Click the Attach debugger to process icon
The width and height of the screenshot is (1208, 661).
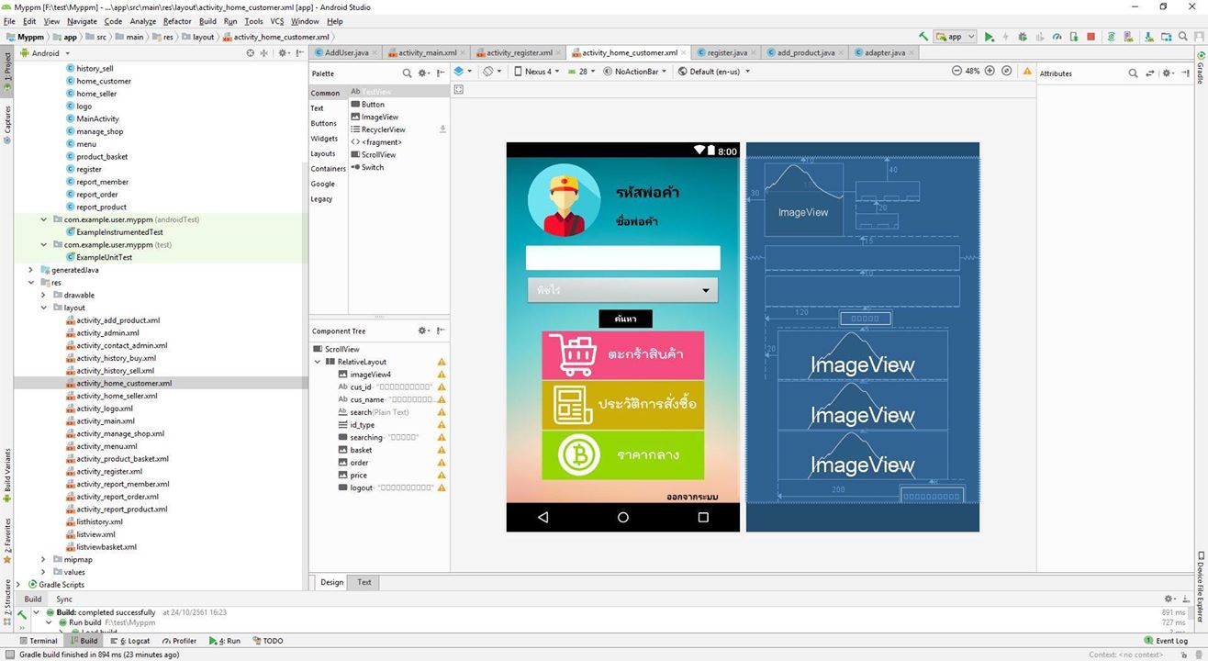(1073, 37)
